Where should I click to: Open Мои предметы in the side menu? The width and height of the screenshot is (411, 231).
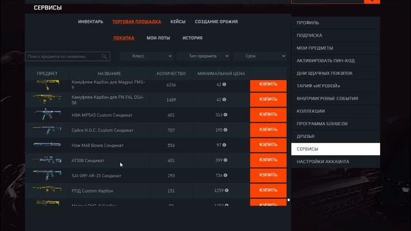pos(335,48)
